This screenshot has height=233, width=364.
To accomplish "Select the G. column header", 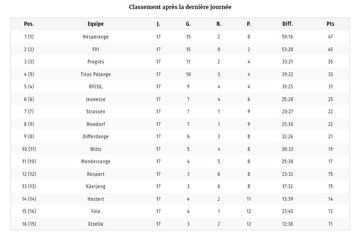I will pos(188,24).
